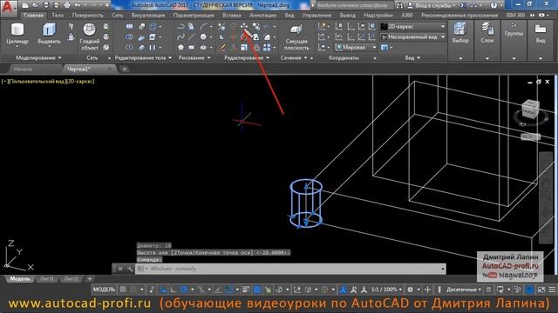Select the Rectangle drawing tool
The width and height of the screenshot is (558, 313).
(192, 47)
